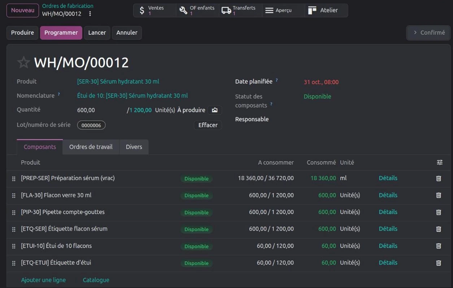Click the Lancer button
The height and width of the screenshot is (288, 453).
click(97, 32)
